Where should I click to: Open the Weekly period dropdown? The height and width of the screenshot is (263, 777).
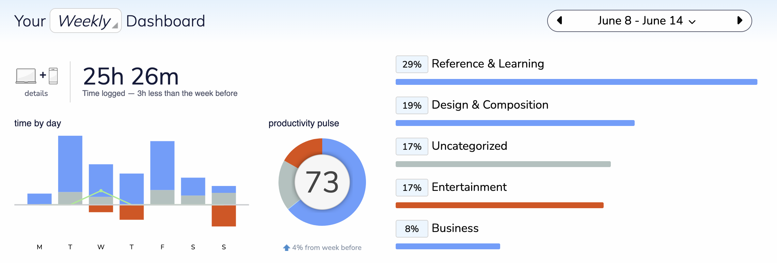tap(86, 21)
